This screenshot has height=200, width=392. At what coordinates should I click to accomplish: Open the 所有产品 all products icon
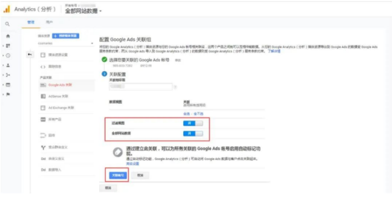[43, 119]
